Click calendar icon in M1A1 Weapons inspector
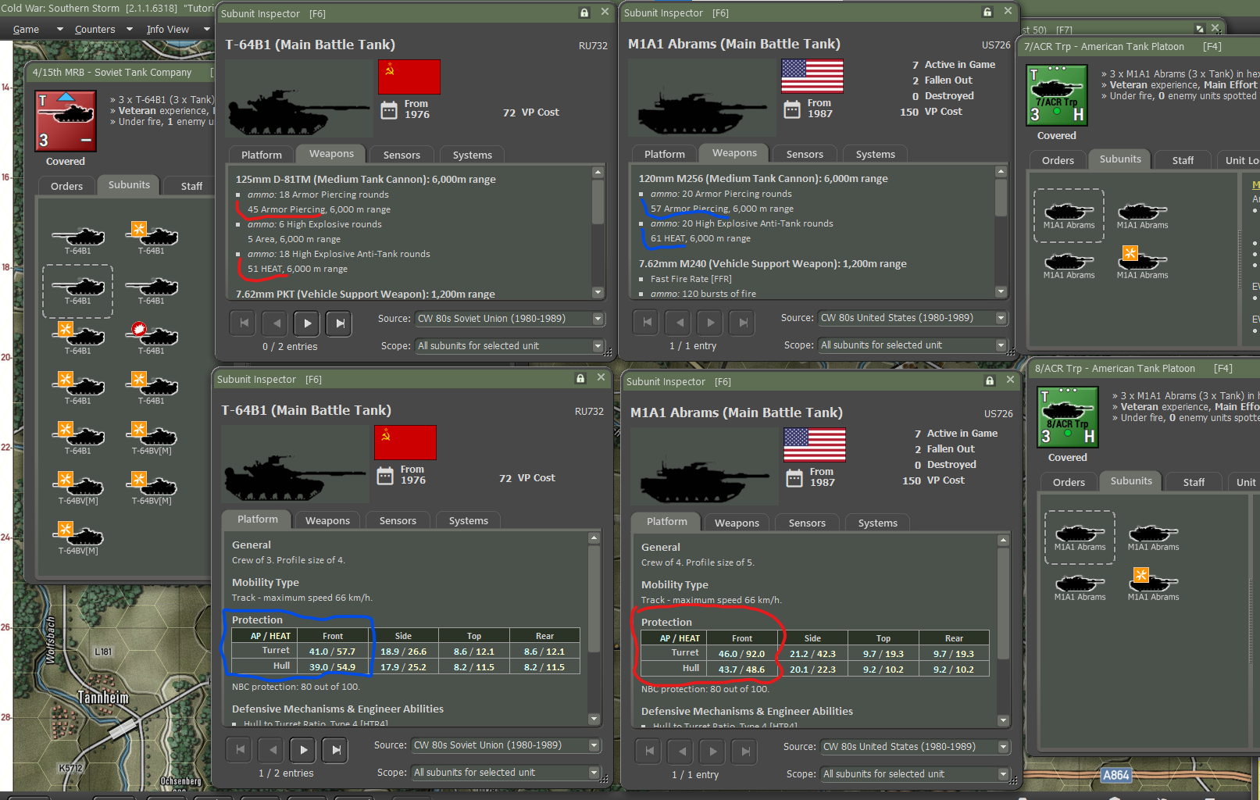The height and width of the screenshot is (800, 1260). point(792,109)
